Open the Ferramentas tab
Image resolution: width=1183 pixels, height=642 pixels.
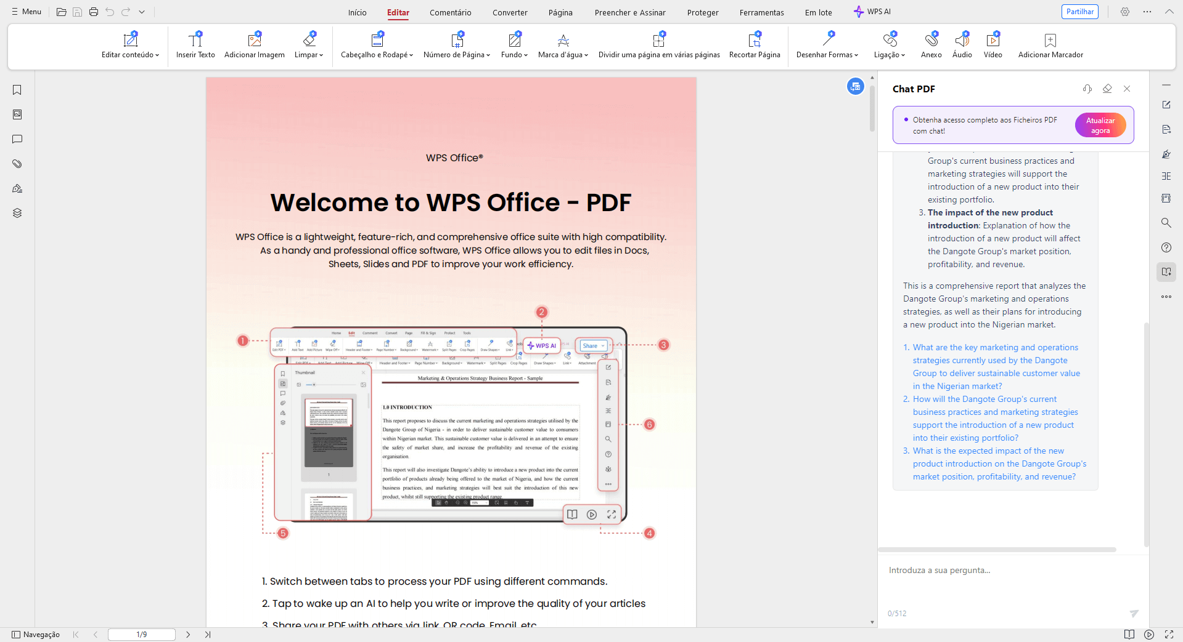[x=762, y=12]
